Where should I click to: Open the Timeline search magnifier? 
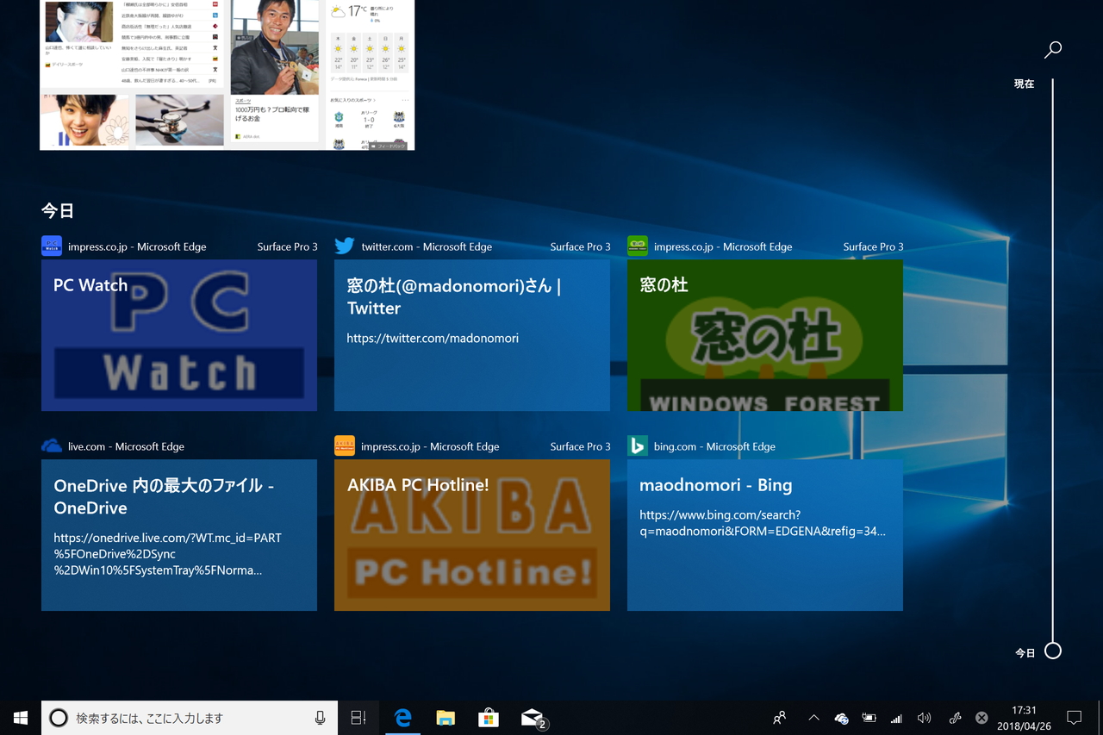tap(1053, 50)
